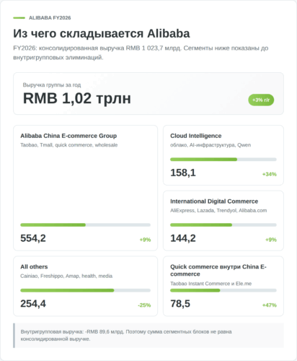
Task: Click the RMB 1,02 трлн headline figure
Action: pos(77,98)
